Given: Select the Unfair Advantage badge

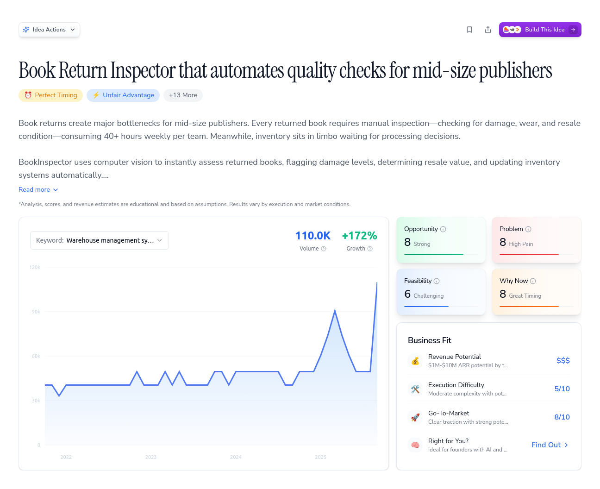Looking at the screenshot, I should (x=123, y=95).
